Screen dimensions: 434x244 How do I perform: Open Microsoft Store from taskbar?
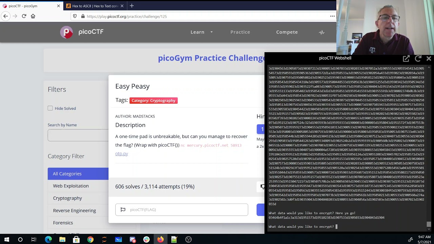(76, 240)
